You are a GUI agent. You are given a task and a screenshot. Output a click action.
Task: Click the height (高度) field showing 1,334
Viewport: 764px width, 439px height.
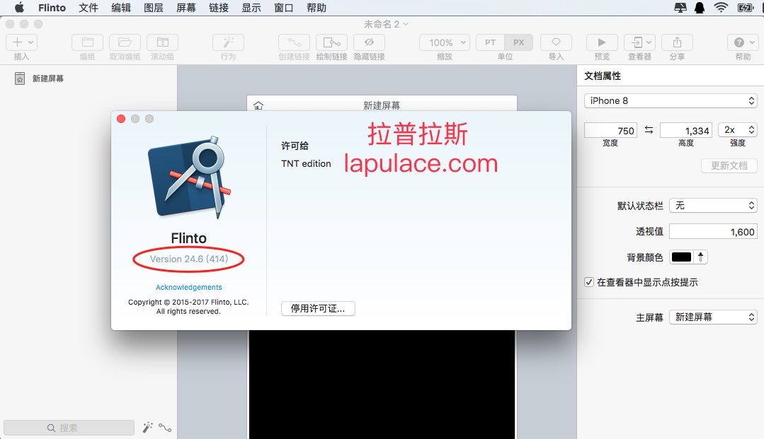coord(686,131)
